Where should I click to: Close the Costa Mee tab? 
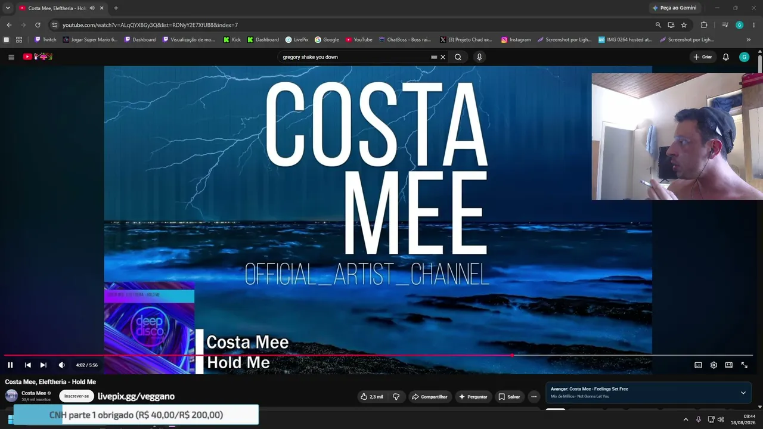pos(101,8)
